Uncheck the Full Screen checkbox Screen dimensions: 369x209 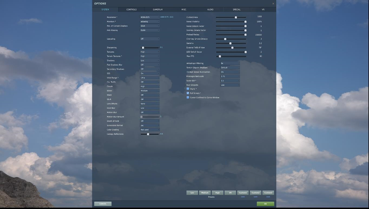coord(188,93)
